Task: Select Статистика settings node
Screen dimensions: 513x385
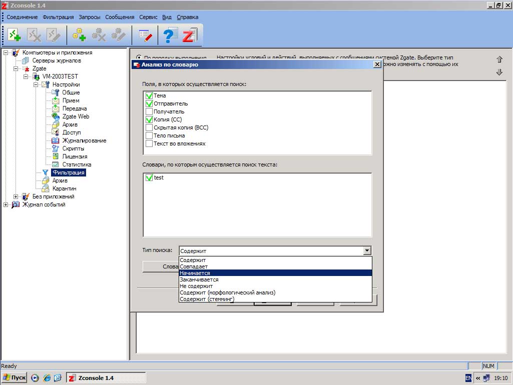Action: click(77, 164)
